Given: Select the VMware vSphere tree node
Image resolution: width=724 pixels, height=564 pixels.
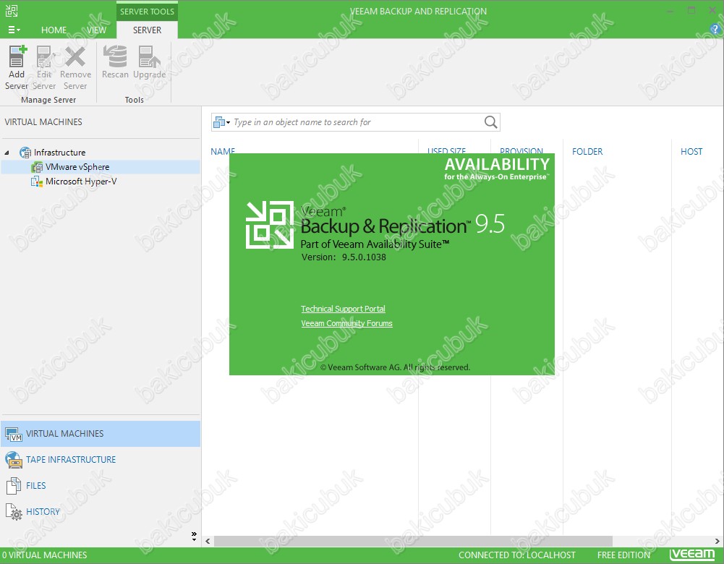Looking at the screenshot, I should (77, 167).
